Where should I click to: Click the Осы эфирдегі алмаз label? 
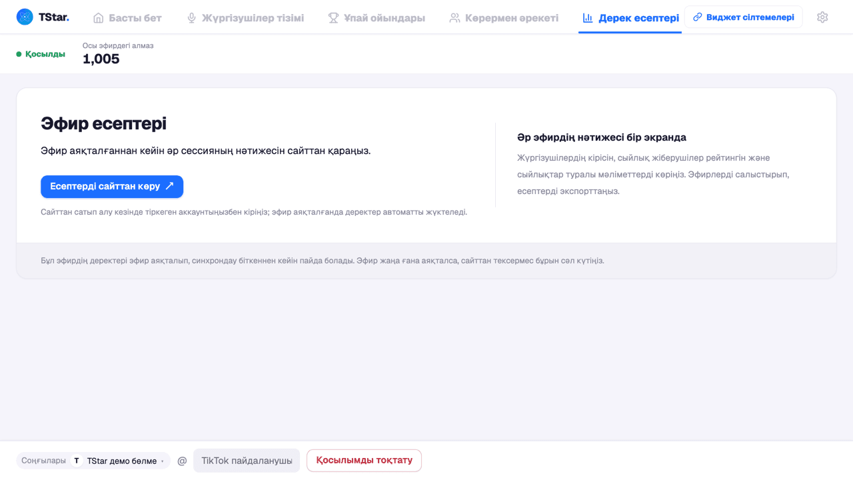point(118,45)
